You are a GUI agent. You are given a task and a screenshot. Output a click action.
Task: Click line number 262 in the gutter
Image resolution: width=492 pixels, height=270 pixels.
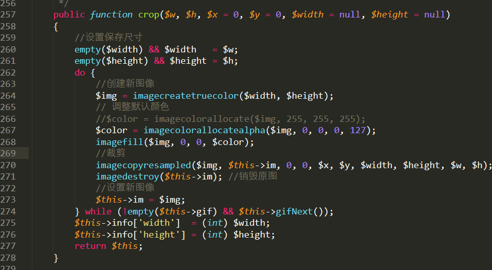[x=8, y=73]
